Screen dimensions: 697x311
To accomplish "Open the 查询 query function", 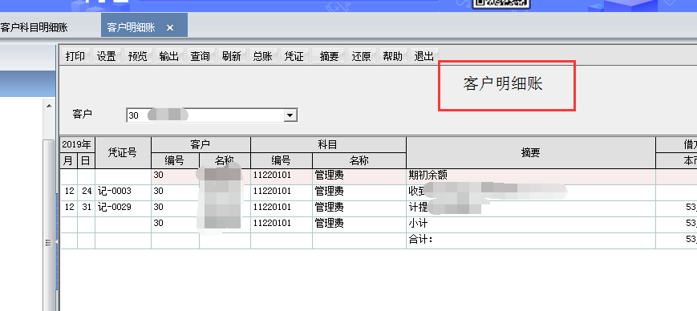I will point(200,56).
